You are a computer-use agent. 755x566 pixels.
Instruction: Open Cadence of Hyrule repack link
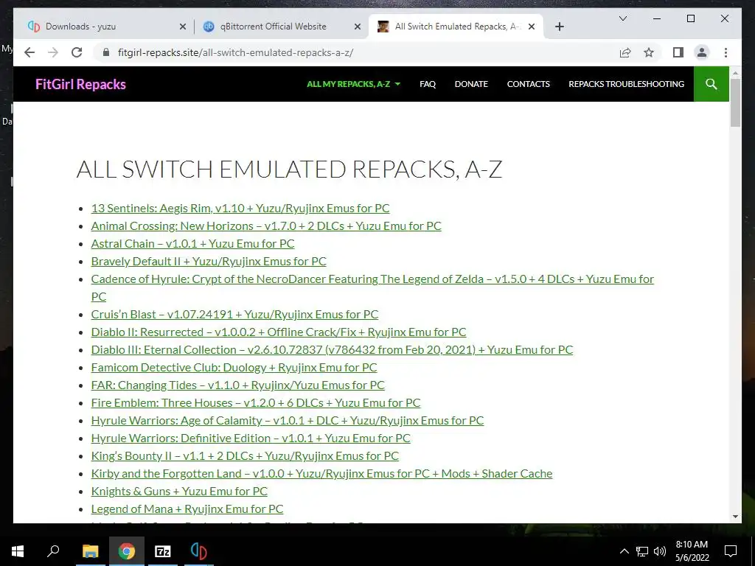coord(372,279)
